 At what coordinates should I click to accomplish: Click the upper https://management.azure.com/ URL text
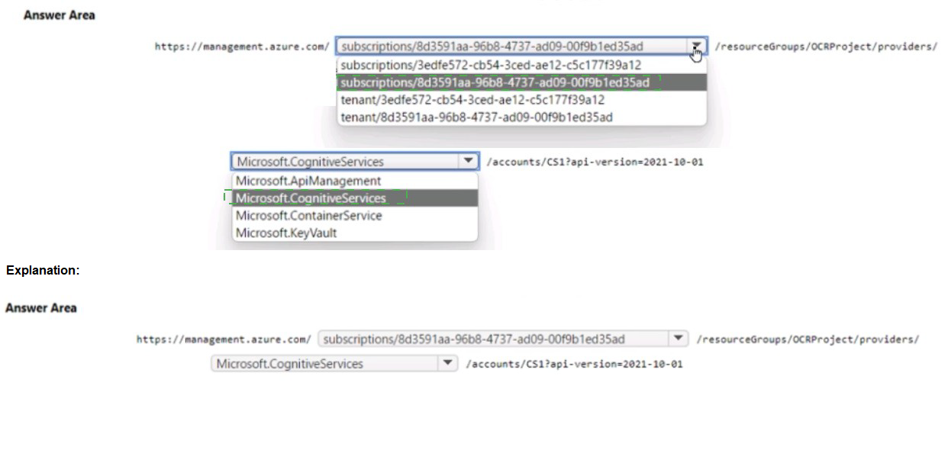tap(242, 47)
